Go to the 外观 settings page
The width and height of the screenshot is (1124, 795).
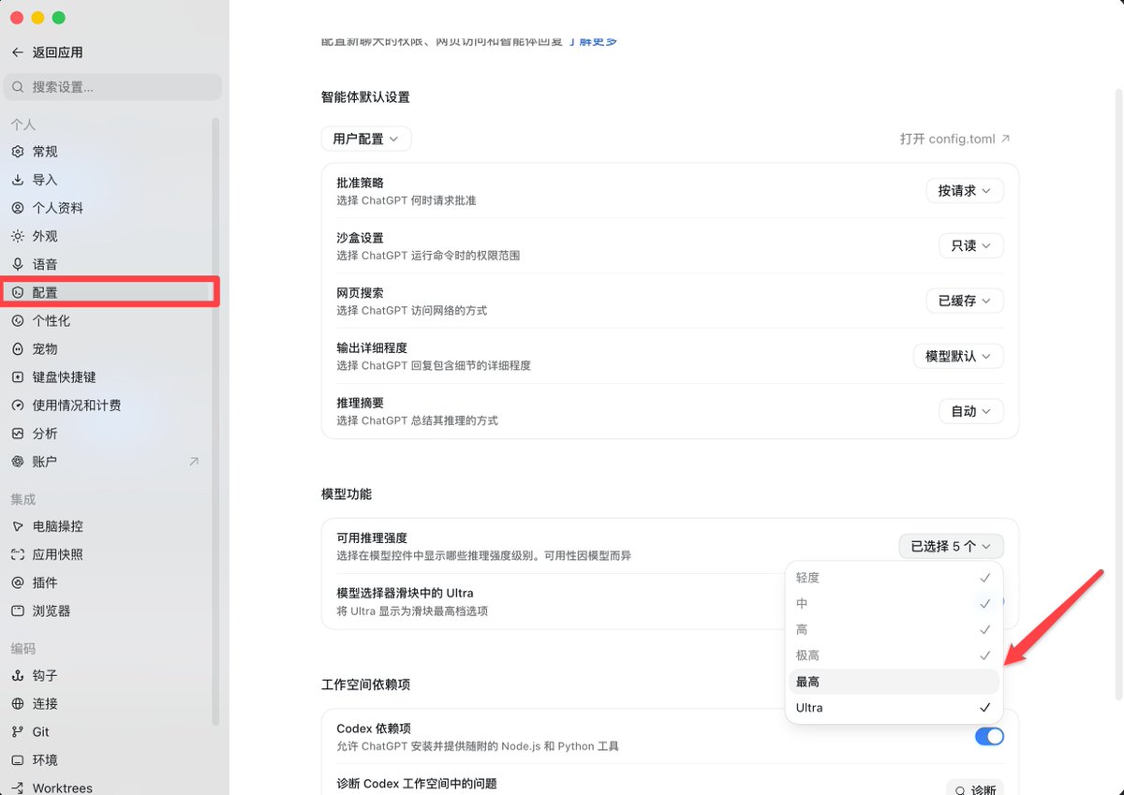[108, 236]
